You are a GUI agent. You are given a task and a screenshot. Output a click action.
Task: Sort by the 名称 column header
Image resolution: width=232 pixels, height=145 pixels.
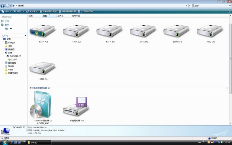click(x=35, y=16)
